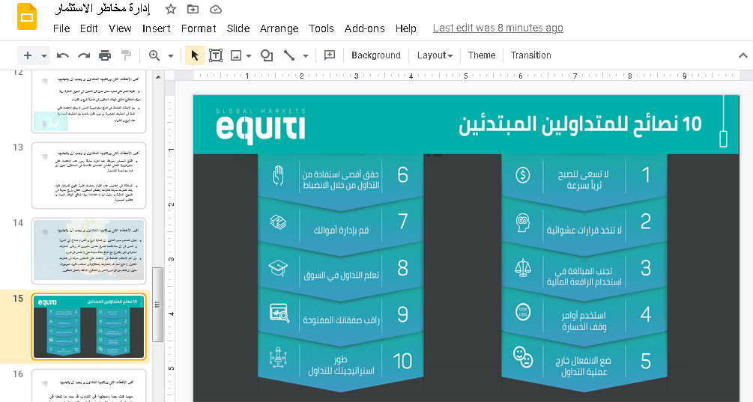This screenshot has height=402, width=753.
Task: Activate the paint format tool
Action: point(126,55)
